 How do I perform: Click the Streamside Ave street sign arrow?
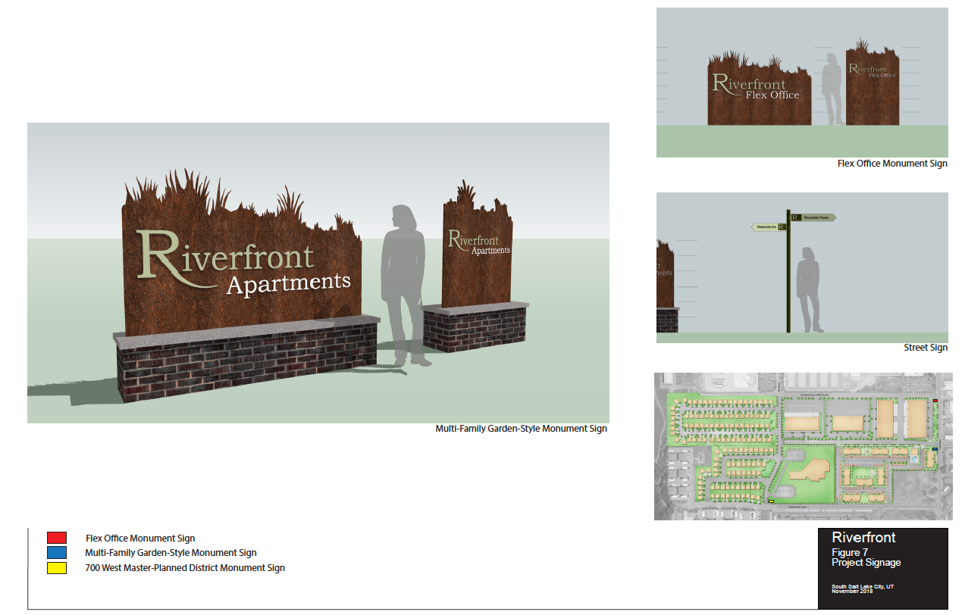(768, 226)
